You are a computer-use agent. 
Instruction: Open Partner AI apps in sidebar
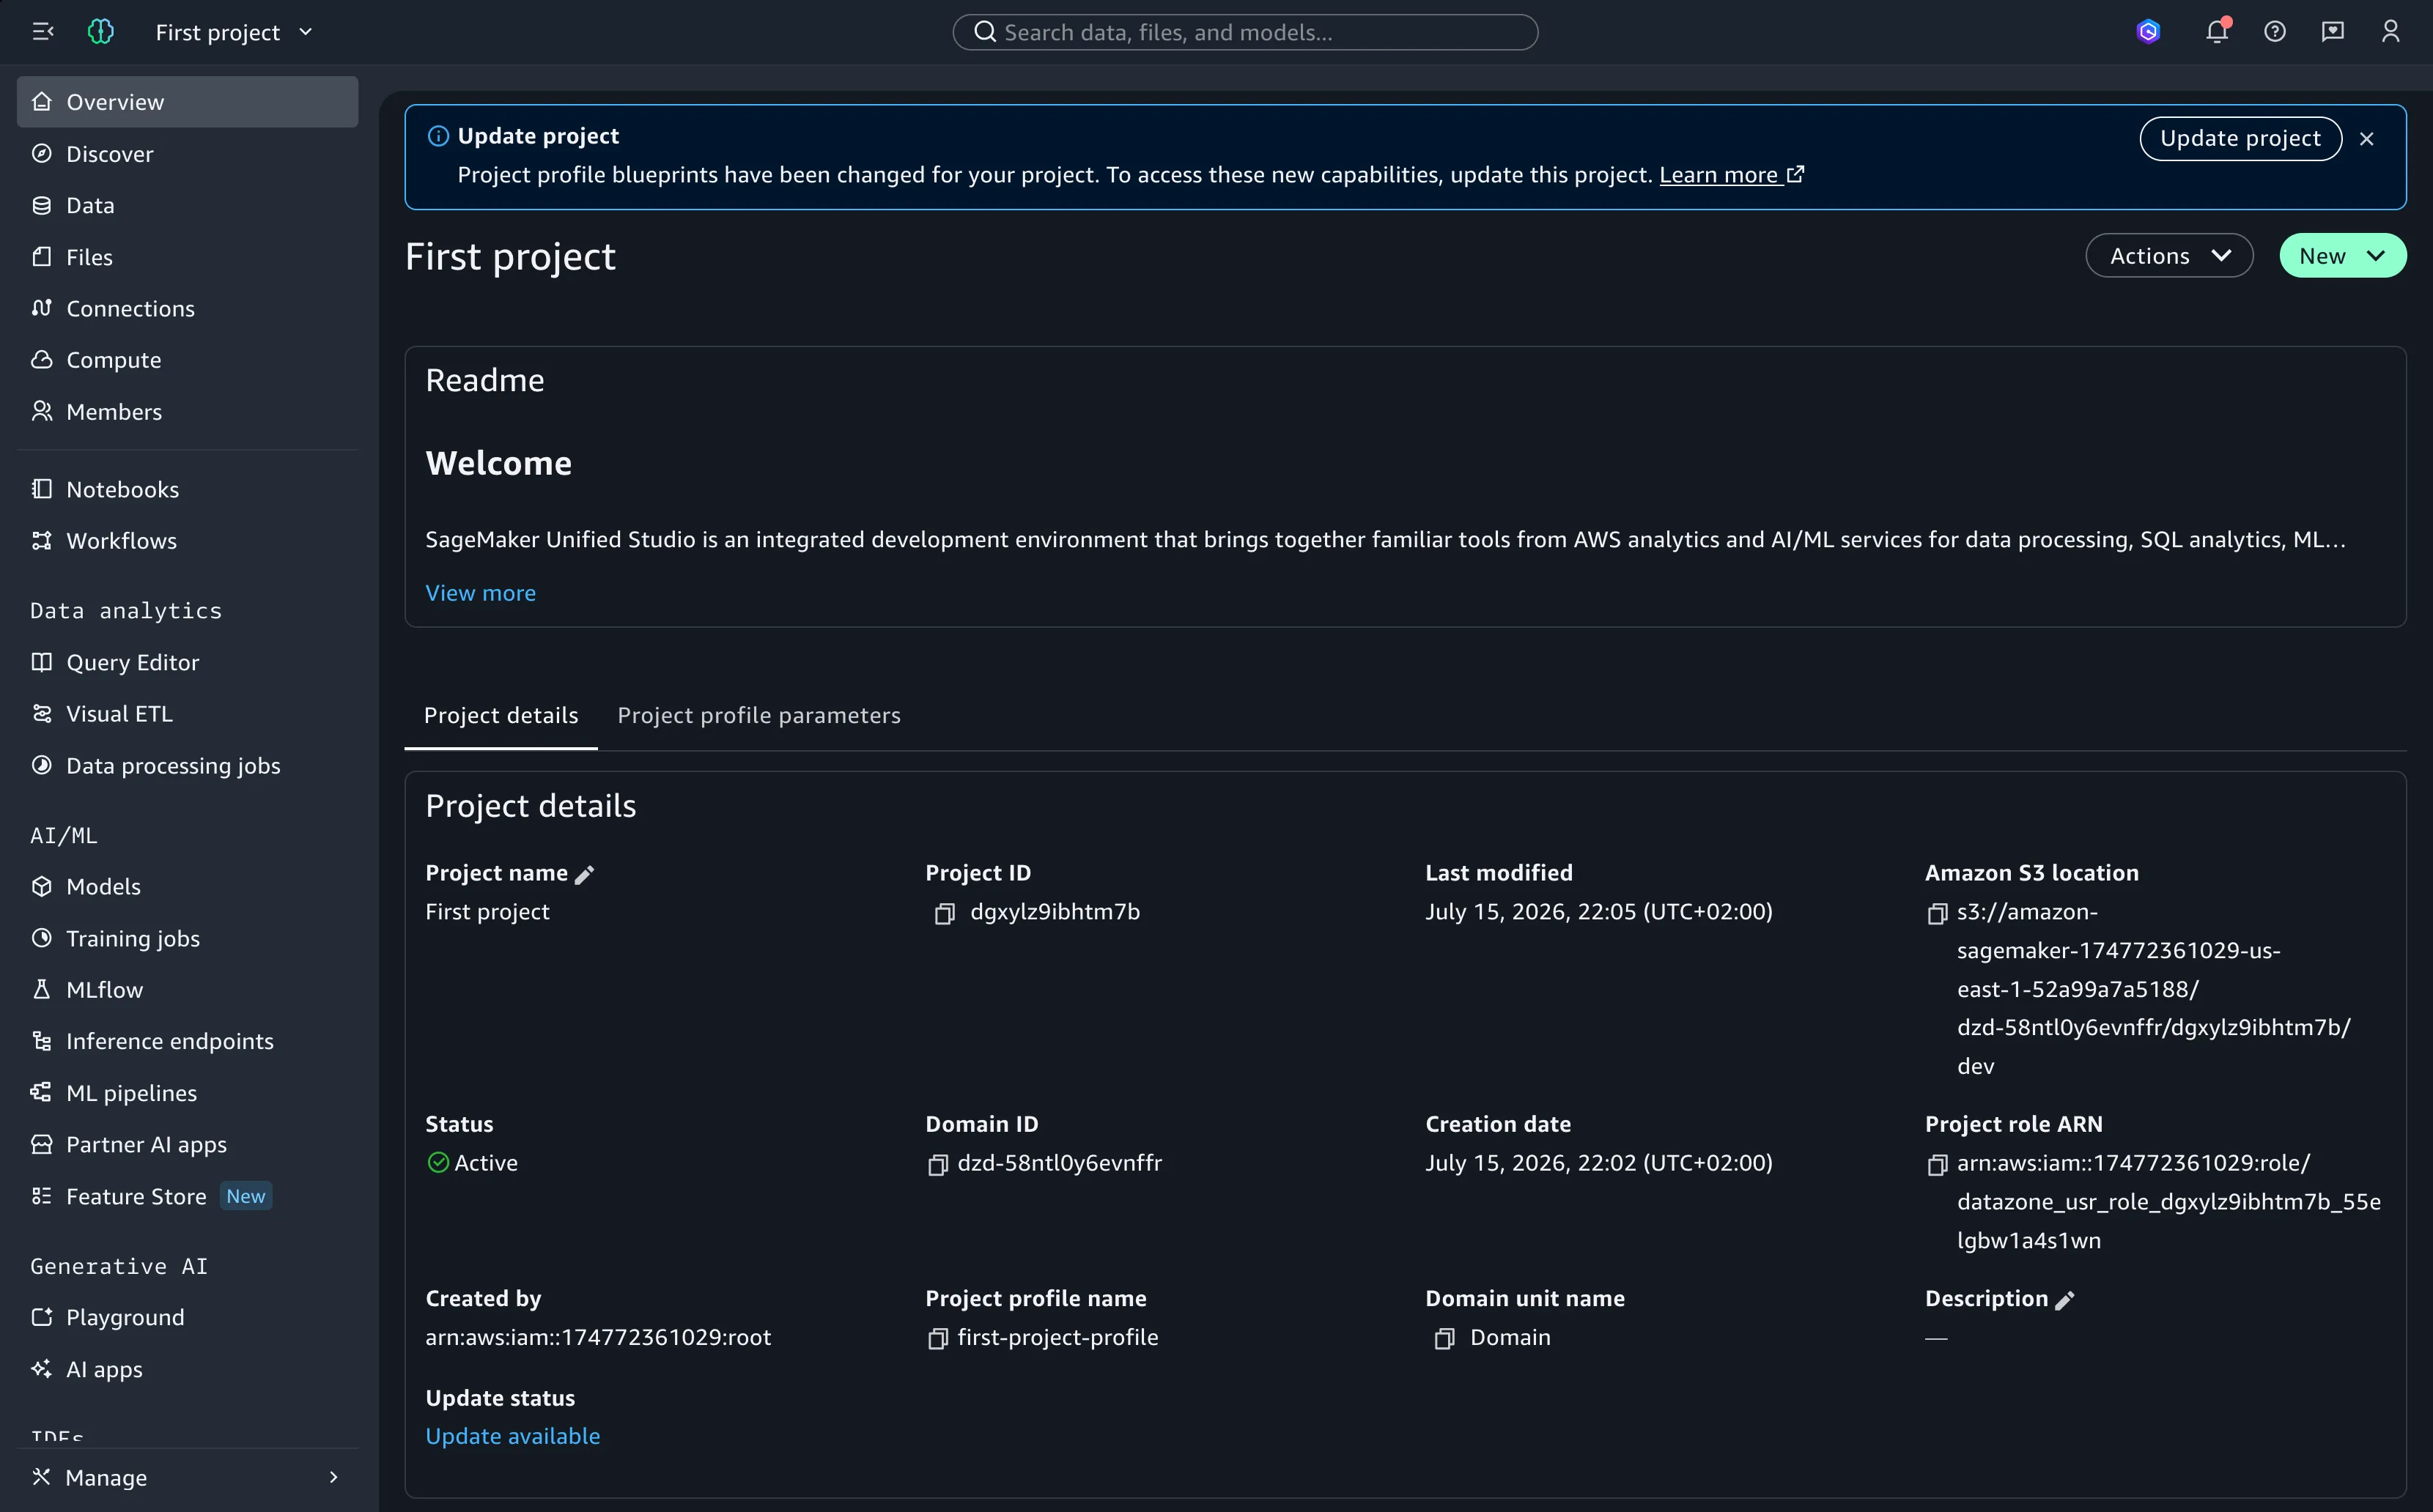point(187,1144)
